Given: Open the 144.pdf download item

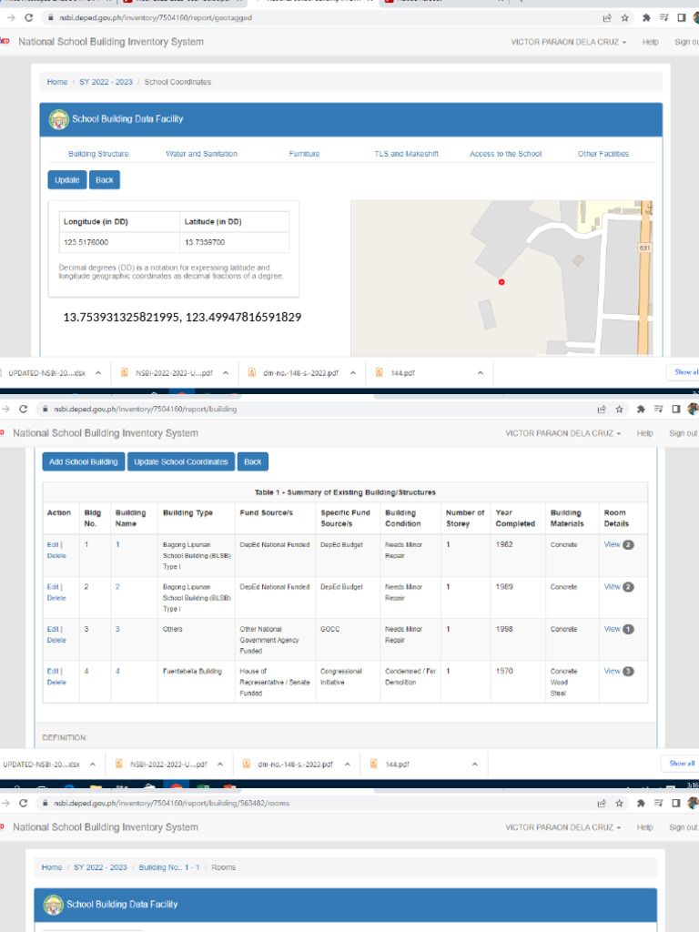Looking at the screenshot, I should [402, 373].
